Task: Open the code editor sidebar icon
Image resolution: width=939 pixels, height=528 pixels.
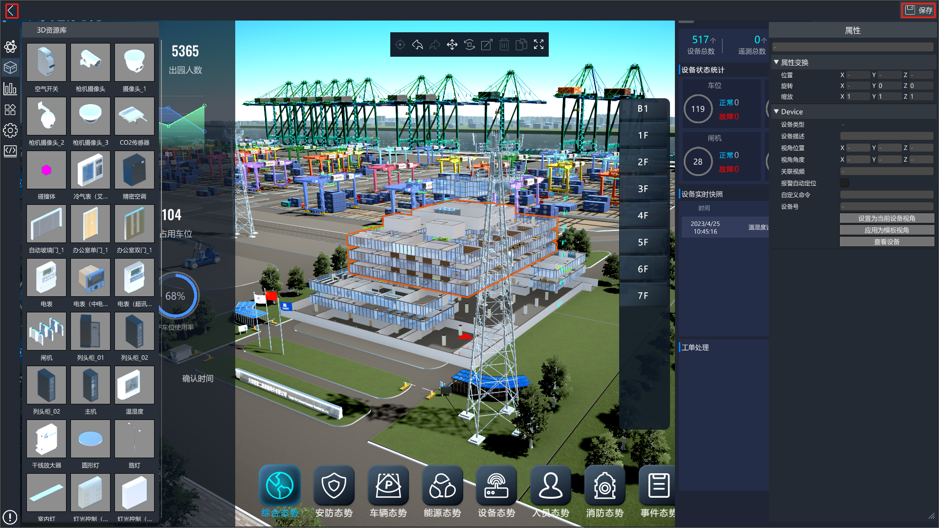Action: (10, 151)
